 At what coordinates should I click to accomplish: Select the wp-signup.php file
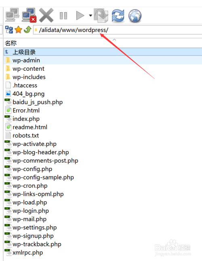(x=33, y=236)
